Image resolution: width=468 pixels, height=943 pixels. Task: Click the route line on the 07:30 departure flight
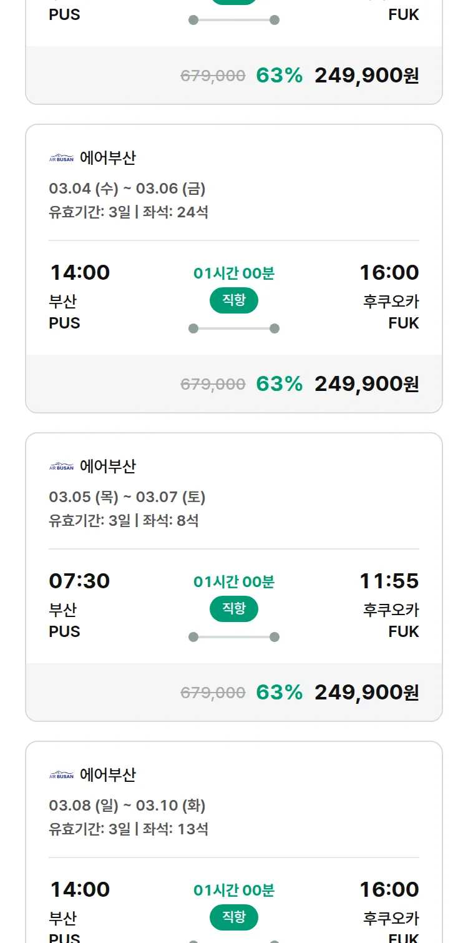(234, 637)
